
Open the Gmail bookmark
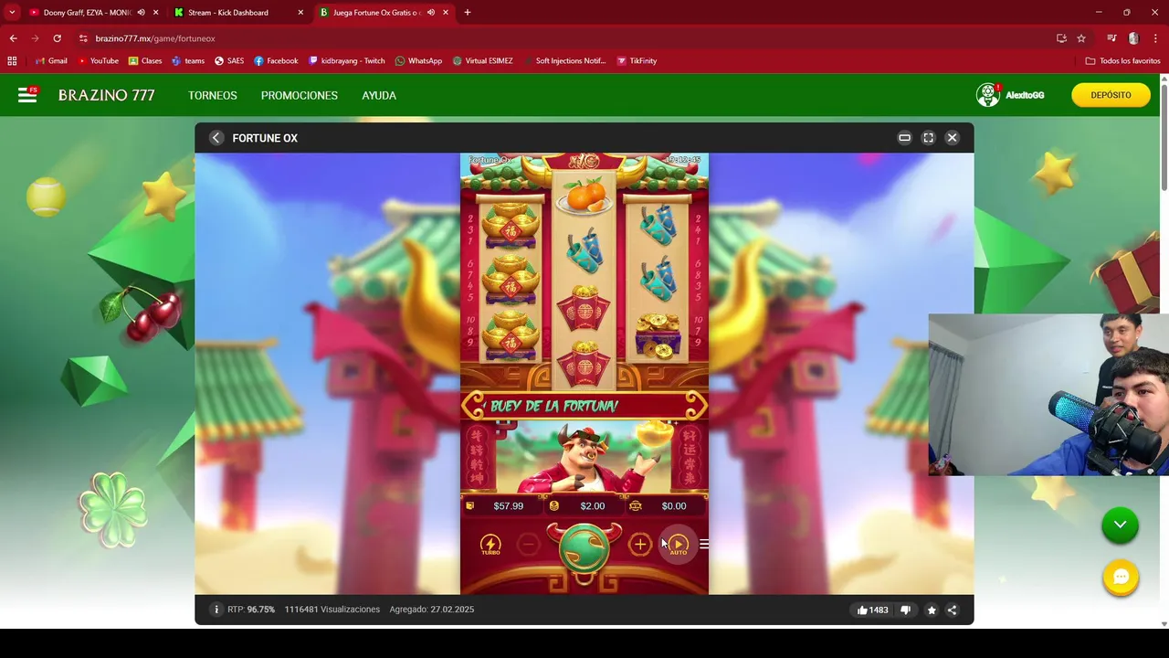51,61
